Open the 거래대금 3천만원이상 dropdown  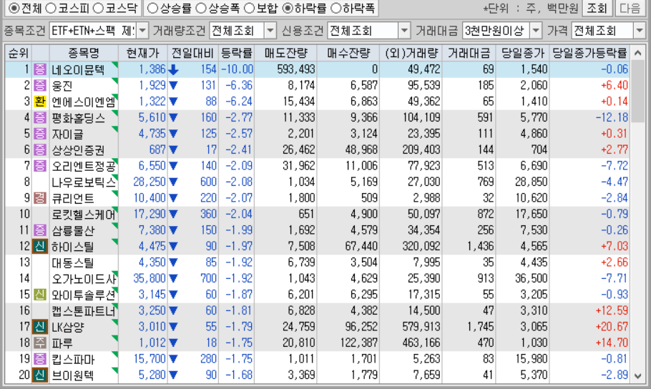[536, 30]
